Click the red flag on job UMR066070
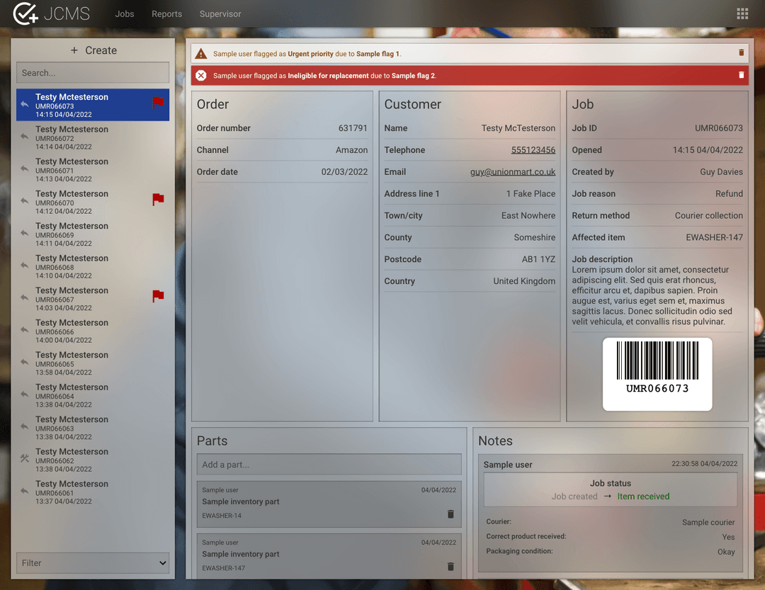This screenshot has width=765, height=590. tap(158, 199)
